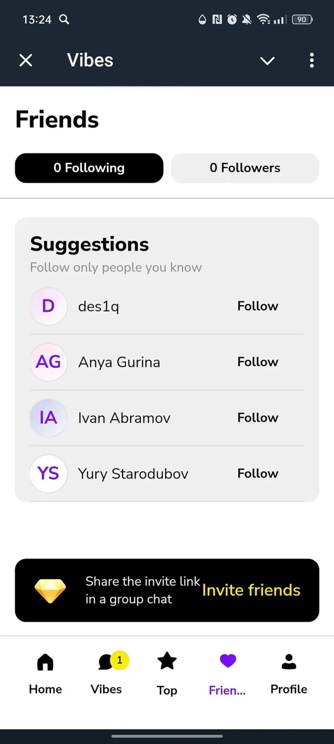Open Vibes chat bubble icon
The height and width of the screenshot is (744, 334).
(106, 662)
